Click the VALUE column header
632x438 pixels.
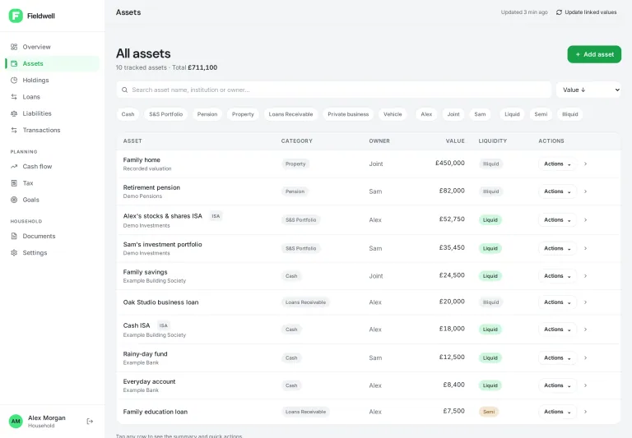(455, 141)
